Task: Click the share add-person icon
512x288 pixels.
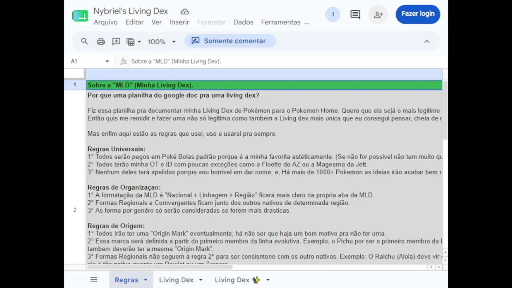Action: (x=378, y=15)
